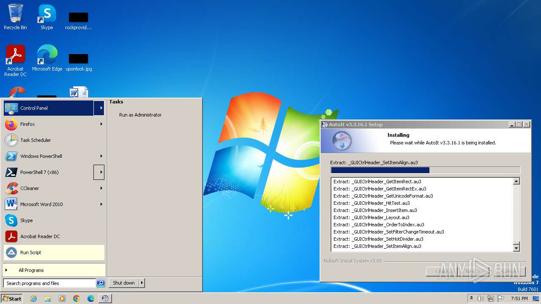The image size is (541, 304).
Task: Open Recycle Bin desktop icon
Action: point(15,17)
